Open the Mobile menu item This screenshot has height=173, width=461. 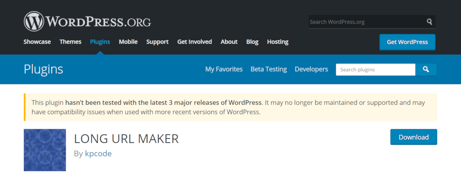(128, 42)
